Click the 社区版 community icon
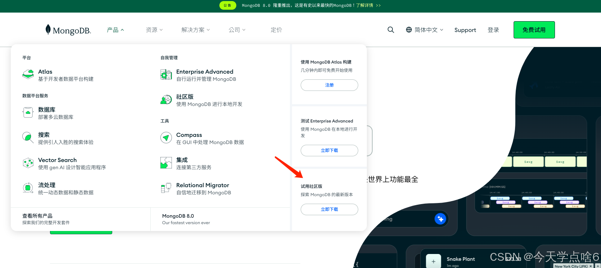601x268 pixels. 166,100
